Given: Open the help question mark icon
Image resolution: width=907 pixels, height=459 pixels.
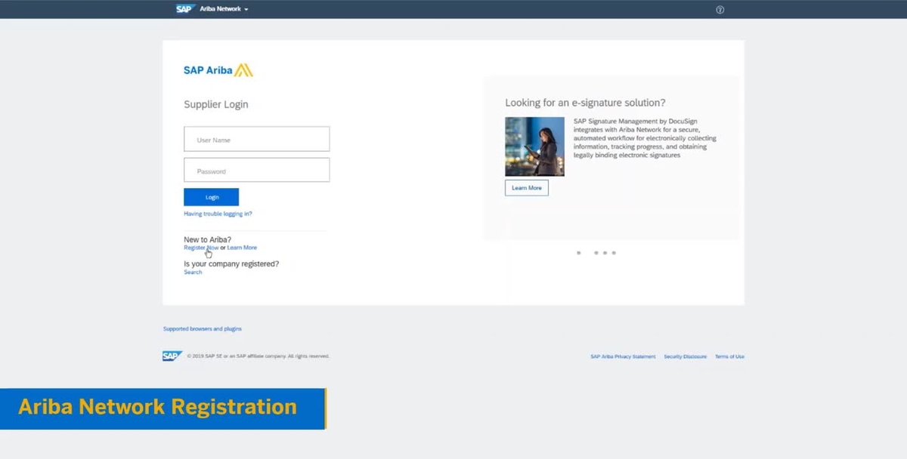Looking at the screenshot, I should click(x=720, y=10).
